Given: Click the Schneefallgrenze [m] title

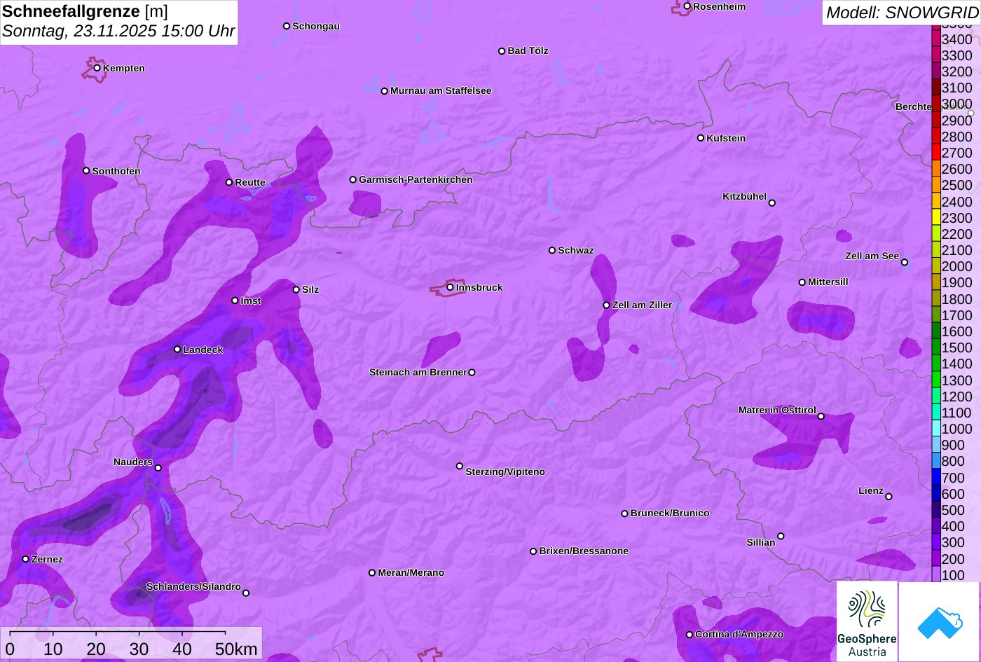Looking at the screenshot, I should [x=85, y=11].
